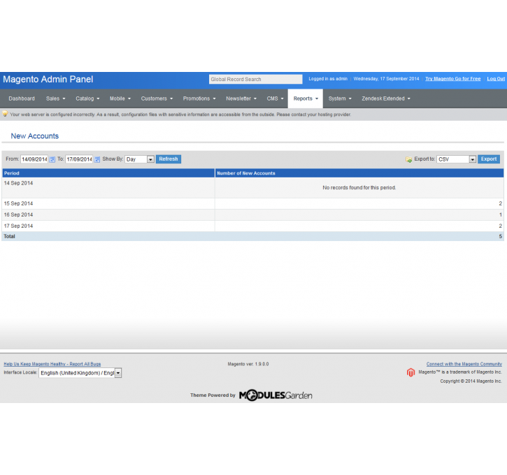
Task: Open the Reports menu tab
Action: pos(306,98)
